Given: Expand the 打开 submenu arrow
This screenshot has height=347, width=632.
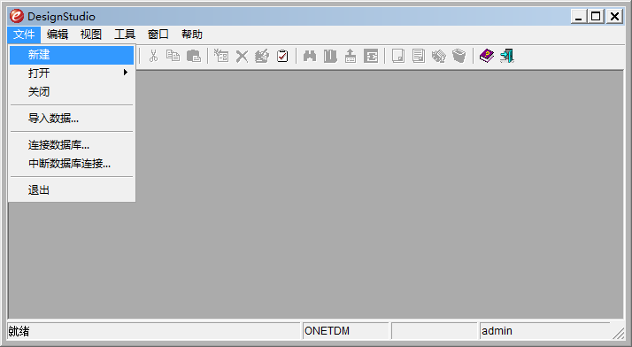Looking at the screenshot, I should click(126, 73).
